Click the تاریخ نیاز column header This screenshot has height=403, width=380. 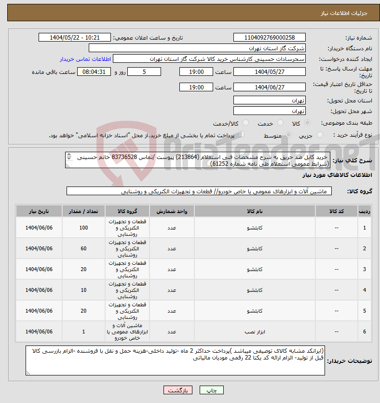(x=39, y=211)
